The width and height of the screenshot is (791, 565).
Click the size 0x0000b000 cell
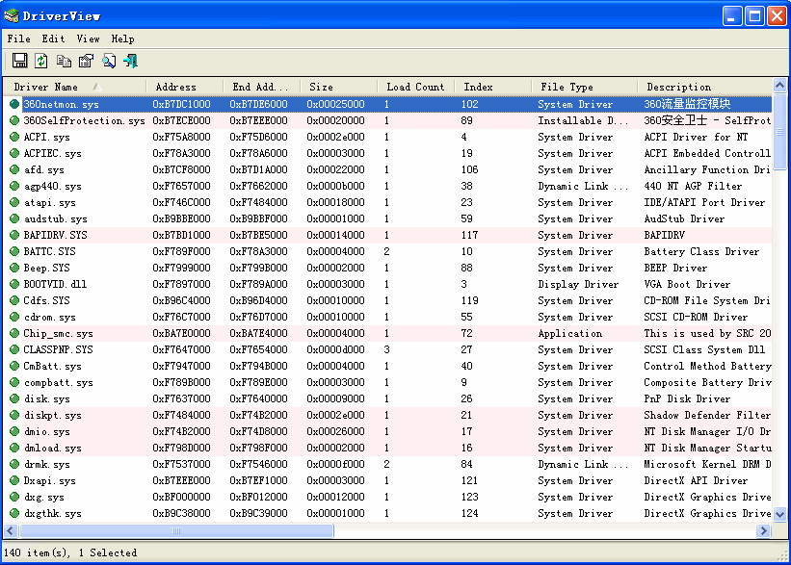335,186
